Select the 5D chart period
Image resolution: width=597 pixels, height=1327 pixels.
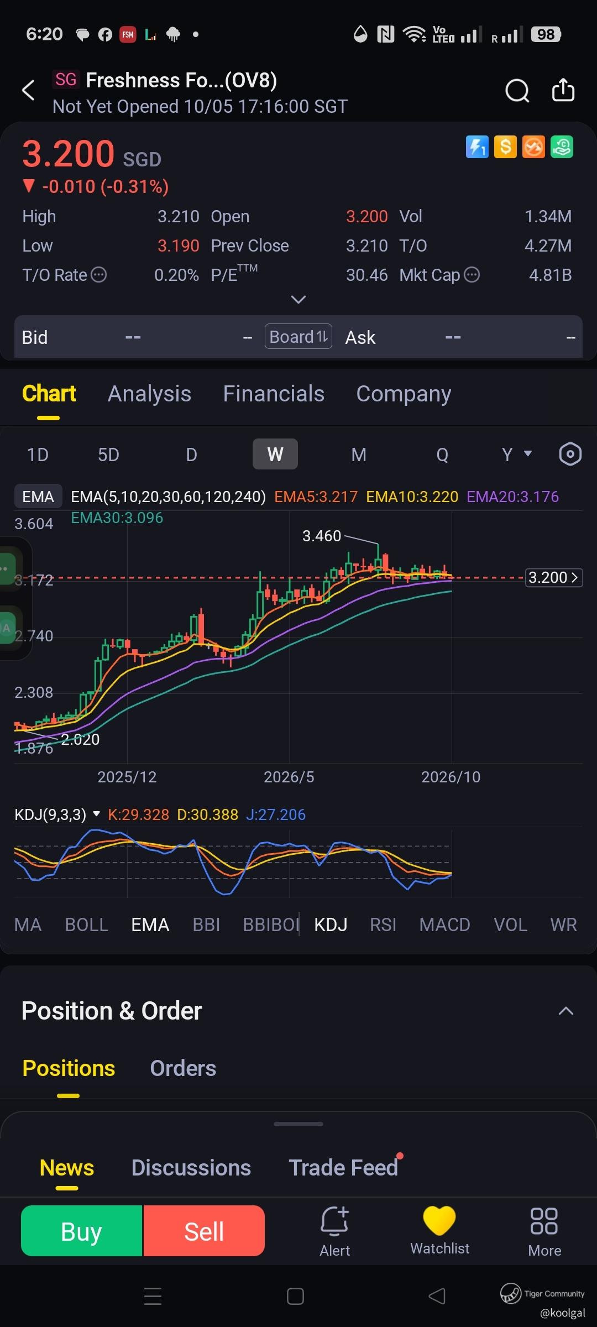pyautogui.click(x=108, y=454)
